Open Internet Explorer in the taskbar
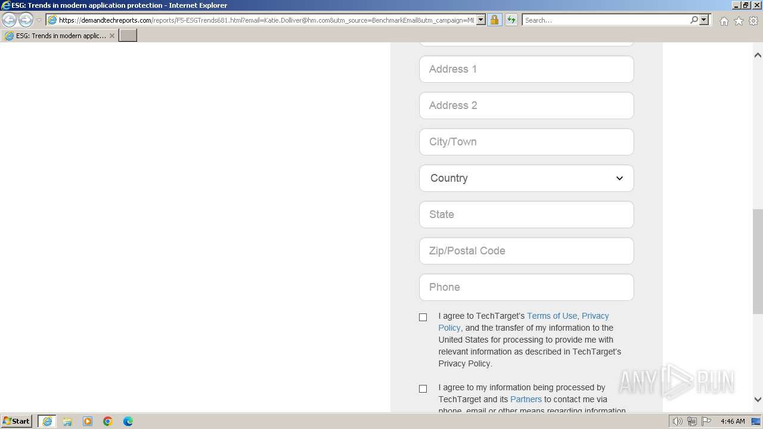 47,421
